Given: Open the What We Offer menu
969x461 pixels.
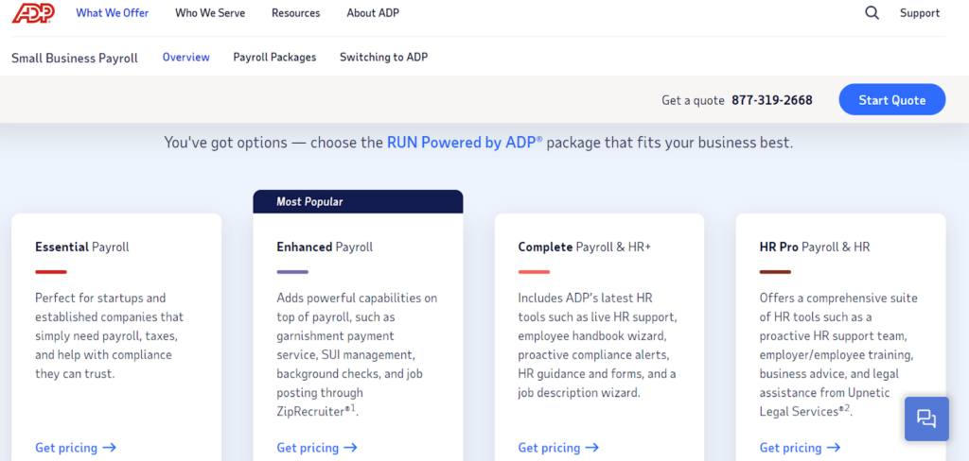Looking at the screenshot, I should coord(113,13).
